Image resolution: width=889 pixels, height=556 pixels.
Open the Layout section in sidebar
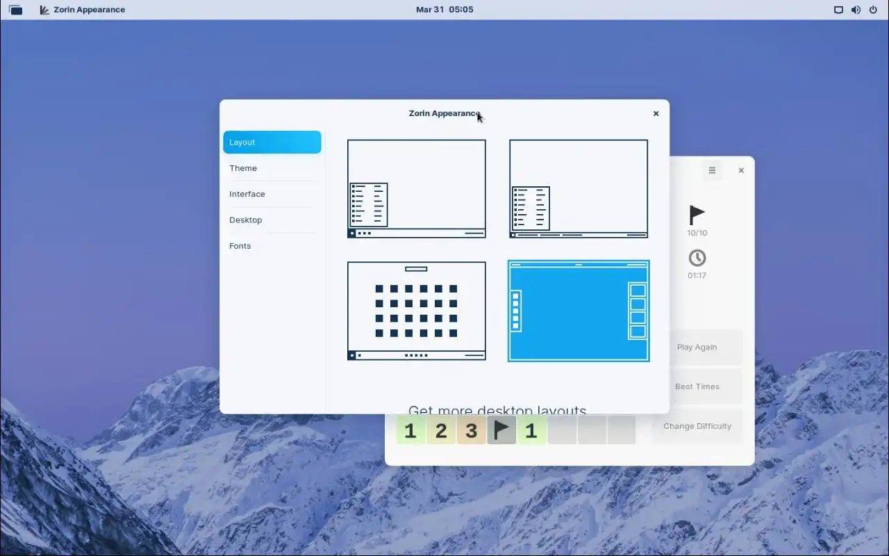pyautogui.click(x=272, y=142)
